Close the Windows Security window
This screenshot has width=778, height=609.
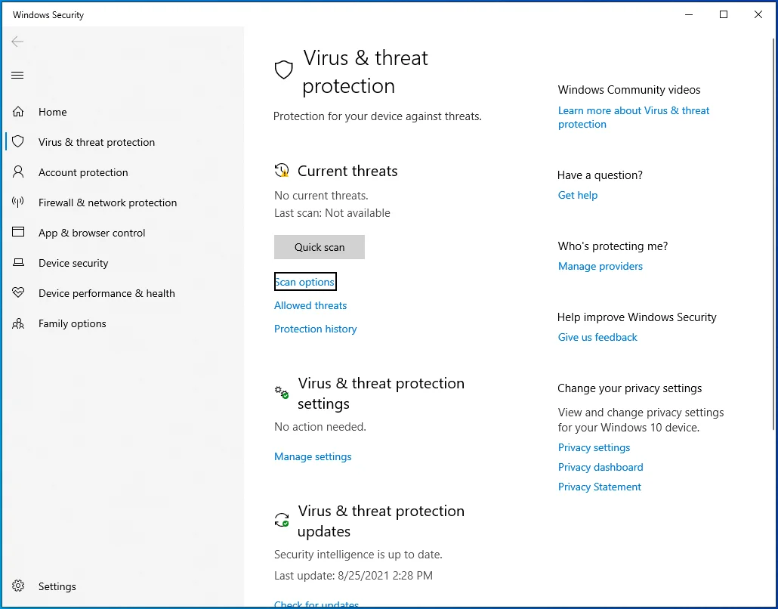click(x=758, y=14)
